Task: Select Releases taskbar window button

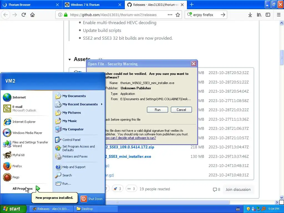Action: 51,209
